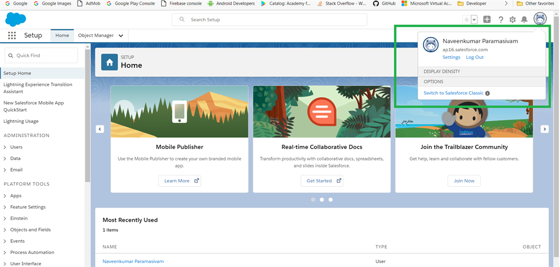Open the Developer bookmarks folder
Viewport: 560px width, 267px height.
(x=472, y=4)
